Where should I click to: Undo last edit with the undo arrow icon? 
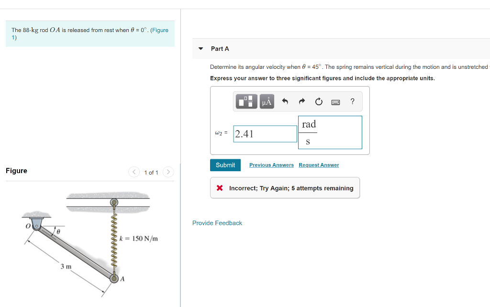(x=285, y=101)
